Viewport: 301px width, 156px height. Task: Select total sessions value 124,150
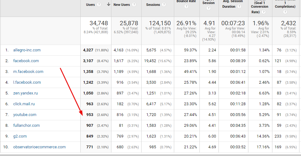coord(160,23)
